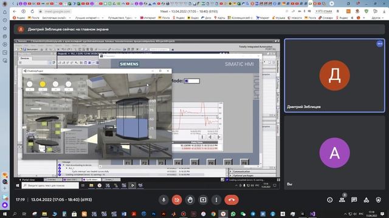Mute the microphone in the Meet call
The image size is (389, 218).
[x=164, y=200]
